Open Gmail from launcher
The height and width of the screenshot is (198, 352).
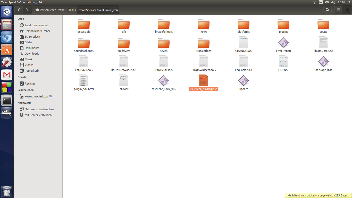tap(7, 75)
